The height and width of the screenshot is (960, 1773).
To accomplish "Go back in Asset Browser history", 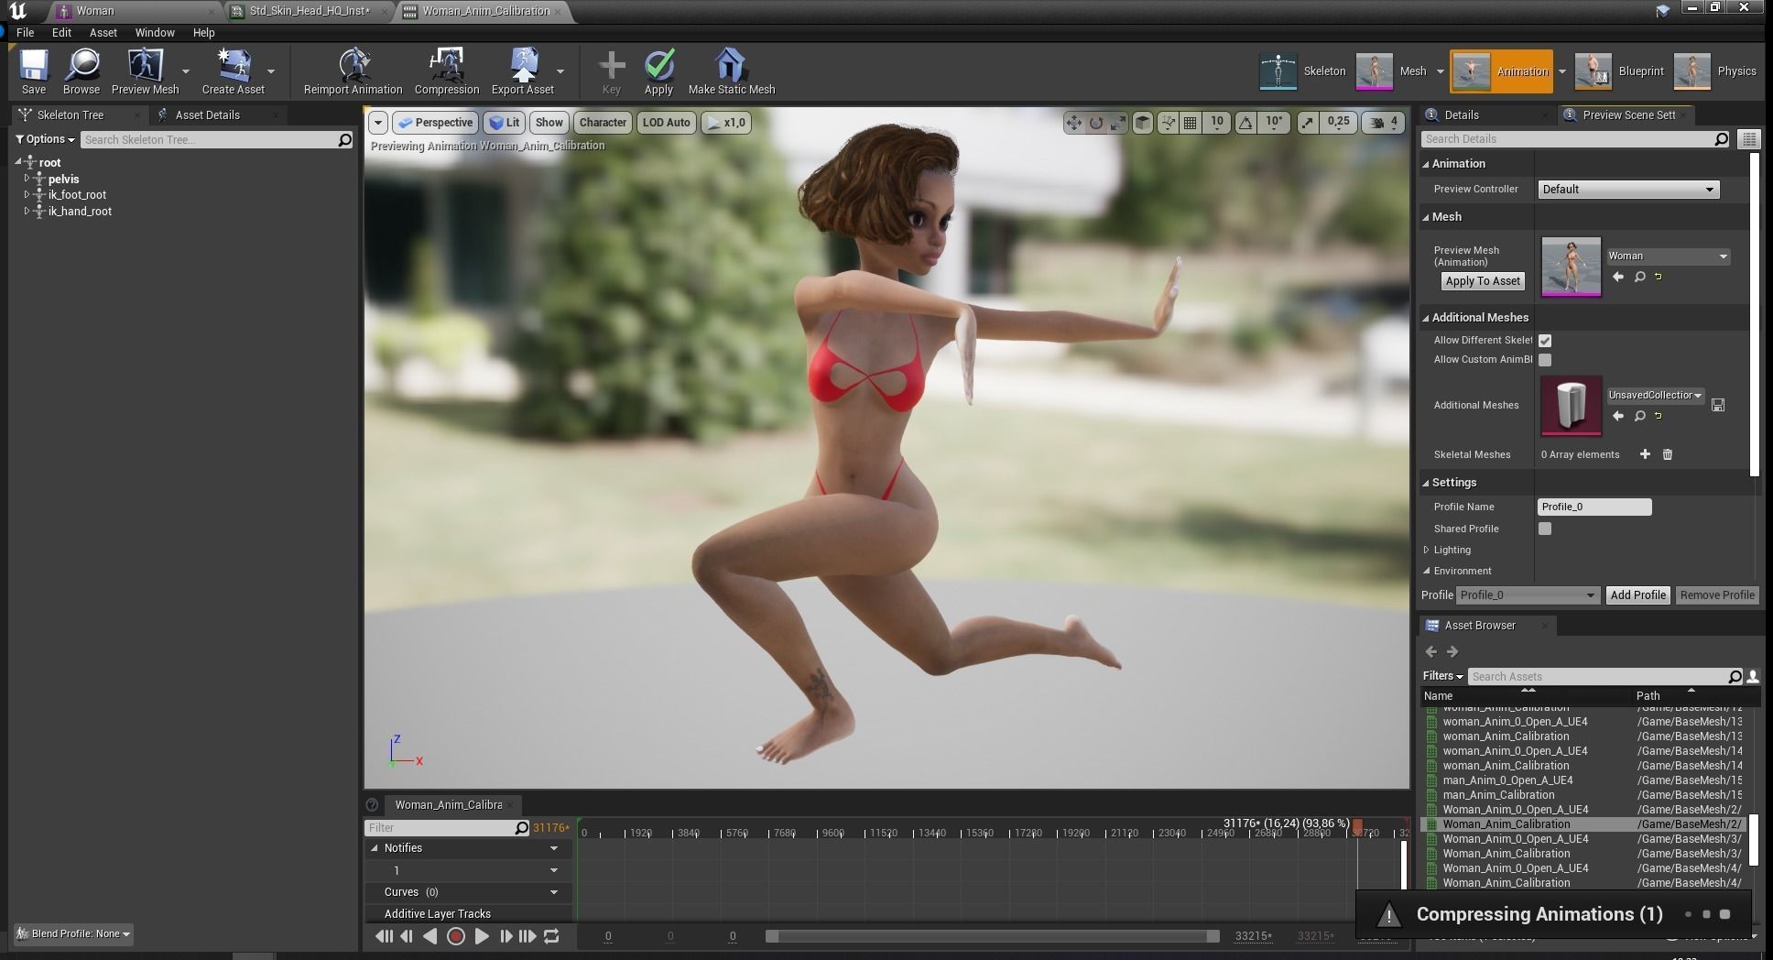I will (x=1431, y=651).
